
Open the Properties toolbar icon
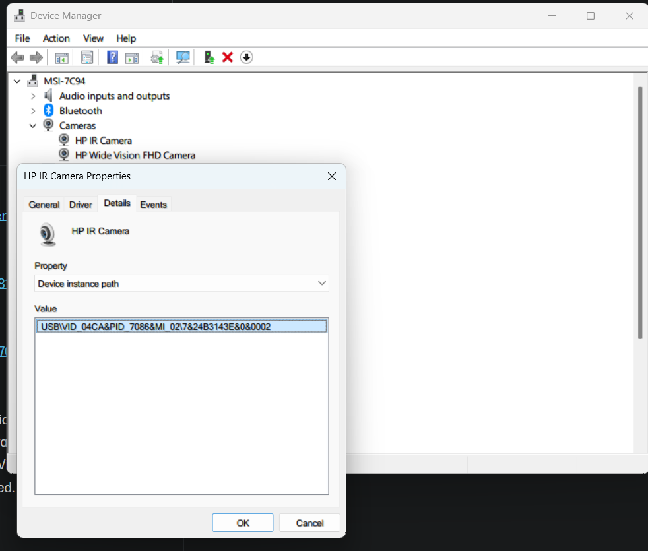[86, 58]
